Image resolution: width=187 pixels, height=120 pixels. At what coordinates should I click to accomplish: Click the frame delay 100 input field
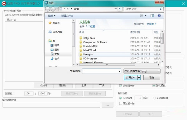pos(29,94)
